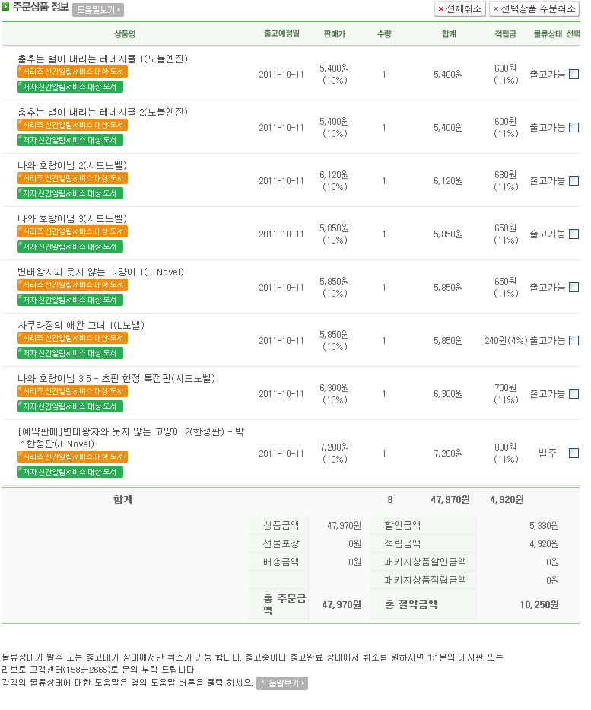The height and width of the screenshot is (710, 591).
Task: Click the green arrow icon beside 주문상품 정보
Action: point(5,8)
